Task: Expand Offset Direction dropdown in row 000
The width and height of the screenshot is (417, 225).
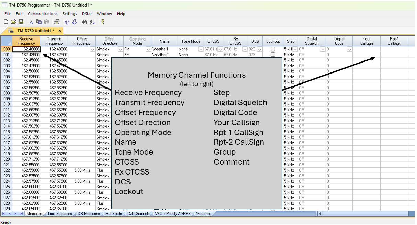Action: point(120,49)
